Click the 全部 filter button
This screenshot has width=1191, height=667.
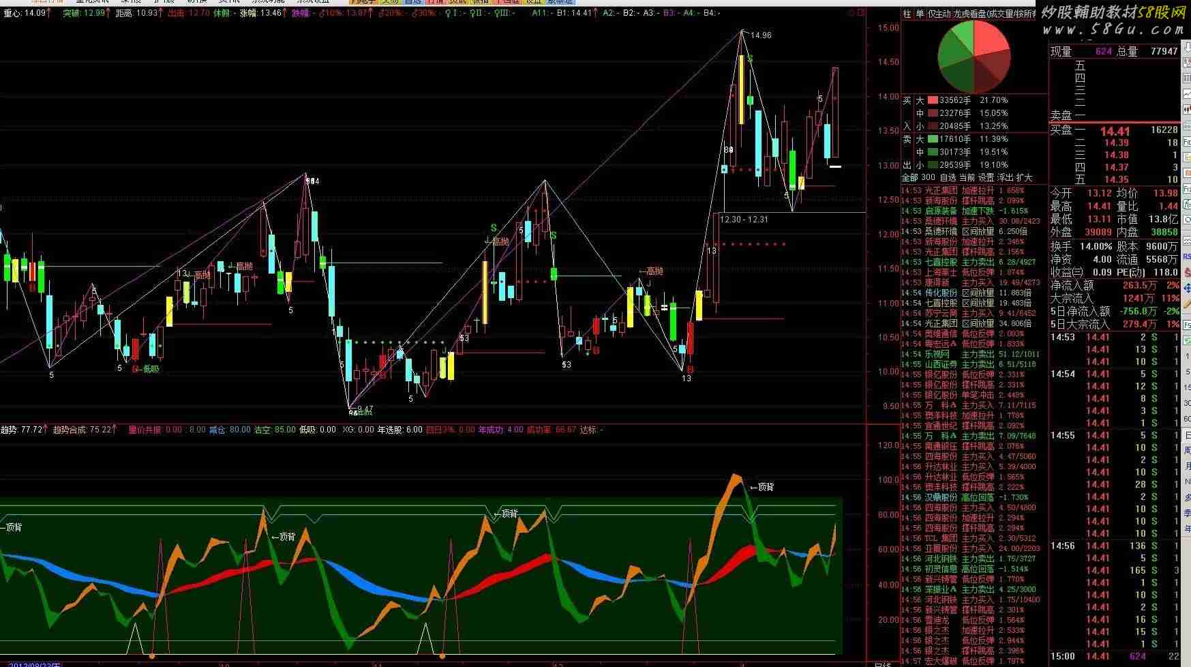click(909, 177)
